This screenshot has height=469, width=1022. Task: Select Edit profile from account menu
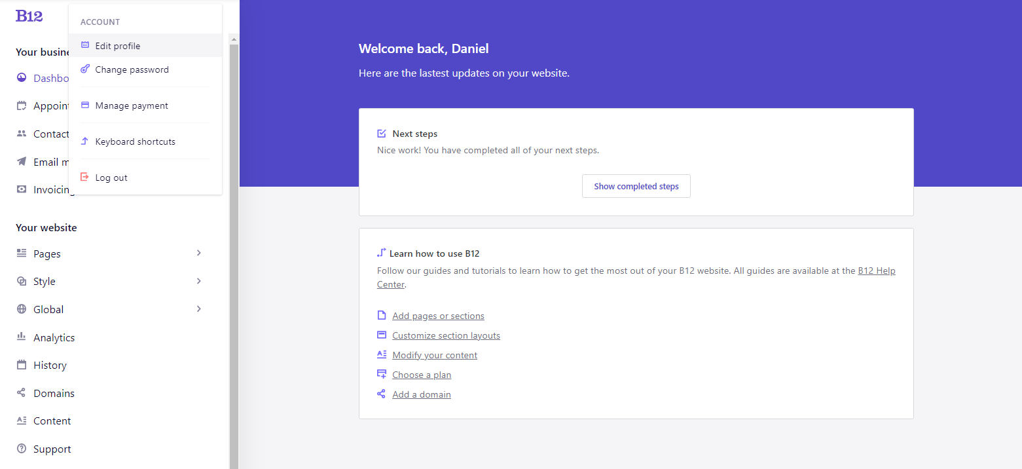click(118, 46)
